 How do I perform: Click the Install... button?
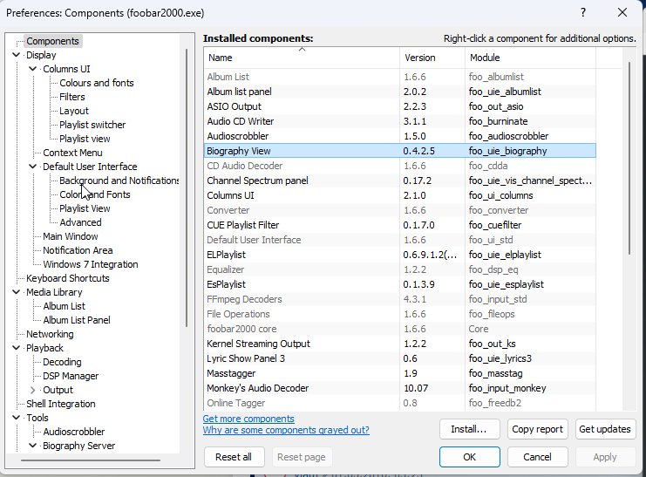coord(469,429)
